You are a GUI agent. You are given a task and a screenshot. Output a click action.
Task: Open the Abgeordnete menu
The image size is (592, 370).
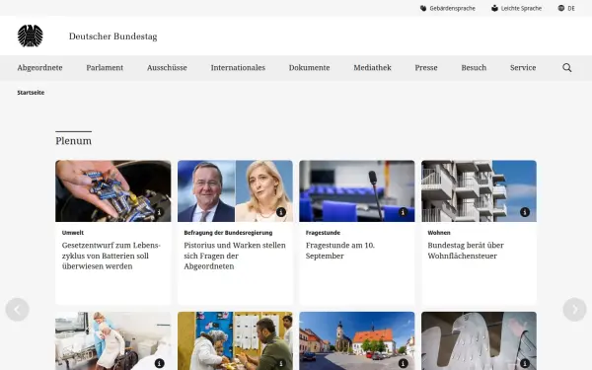(39, 67)
